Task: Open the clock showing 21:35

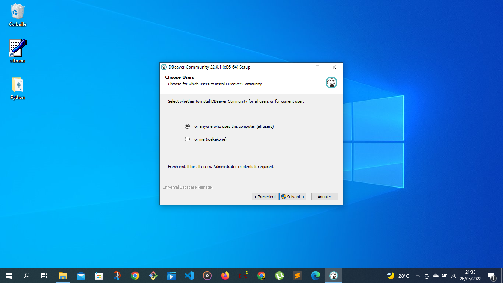Action: (470, 276)
